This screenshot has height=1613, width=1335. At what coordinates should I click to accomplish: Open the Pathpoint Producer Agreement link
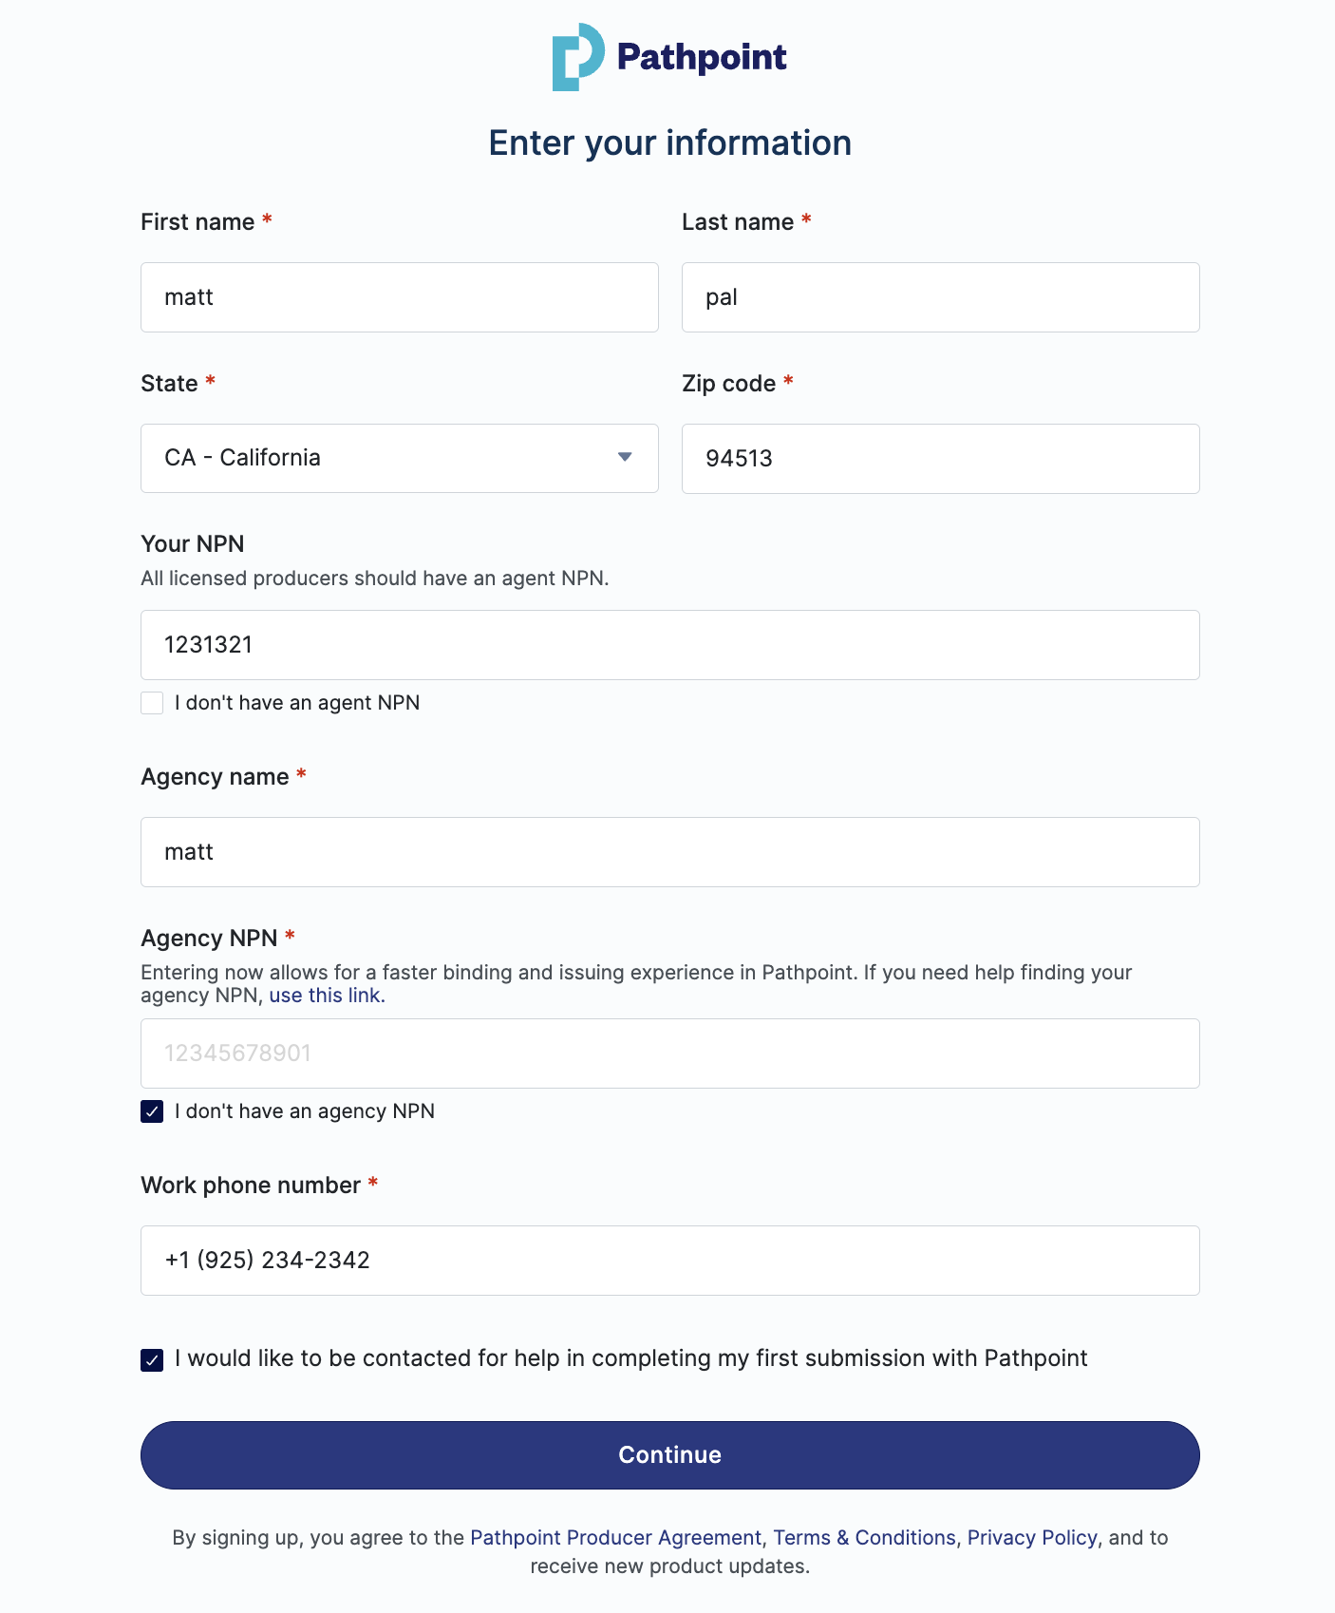(615, 1538)
